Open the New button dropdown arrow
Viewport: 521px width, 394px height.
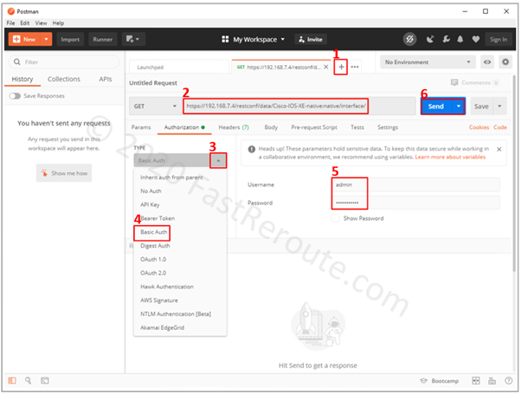click(x=46, y=39)
